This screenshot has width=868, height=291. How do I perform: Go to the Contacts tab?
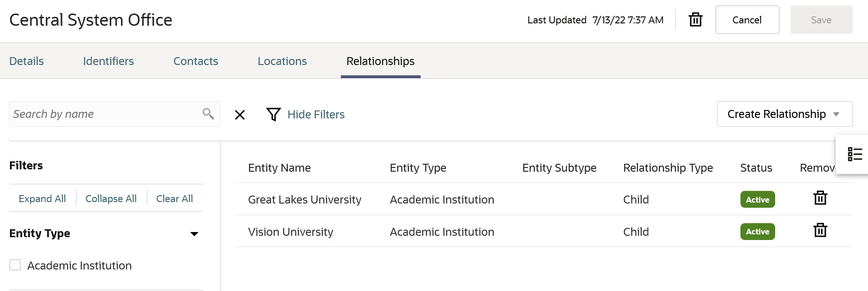point(196,61)
